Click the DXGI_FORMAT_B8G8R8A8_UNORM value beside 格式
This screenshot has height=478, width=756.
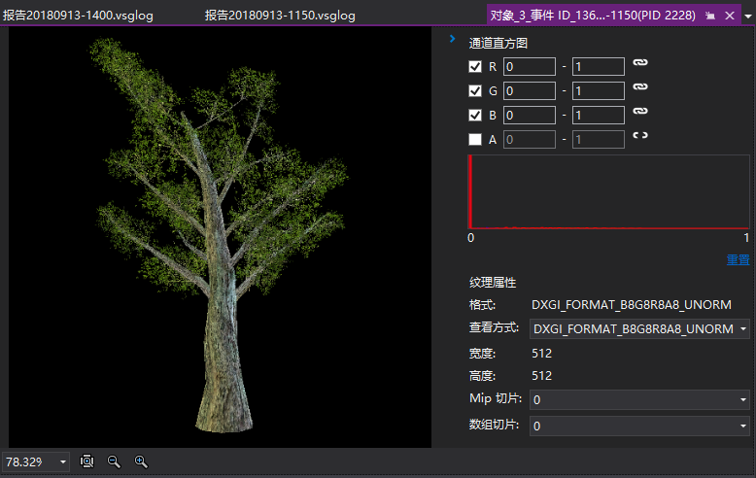tap(631, 304)
